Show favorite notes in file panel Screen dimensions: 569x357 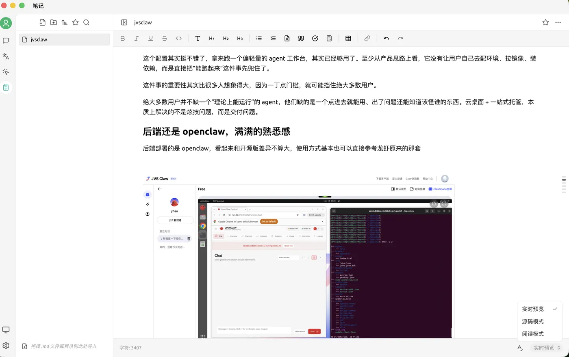pyautogui.click(x=75, y=22)
